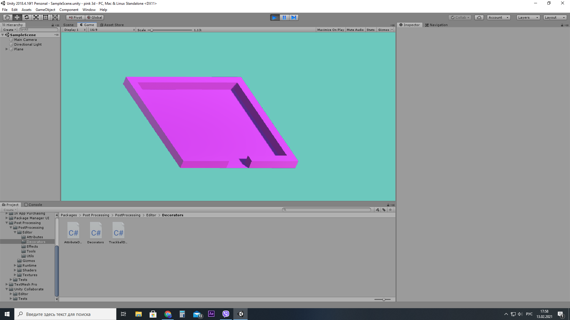
Task: Select Directional Light in Hierarchy
Action: pos(28,44)
